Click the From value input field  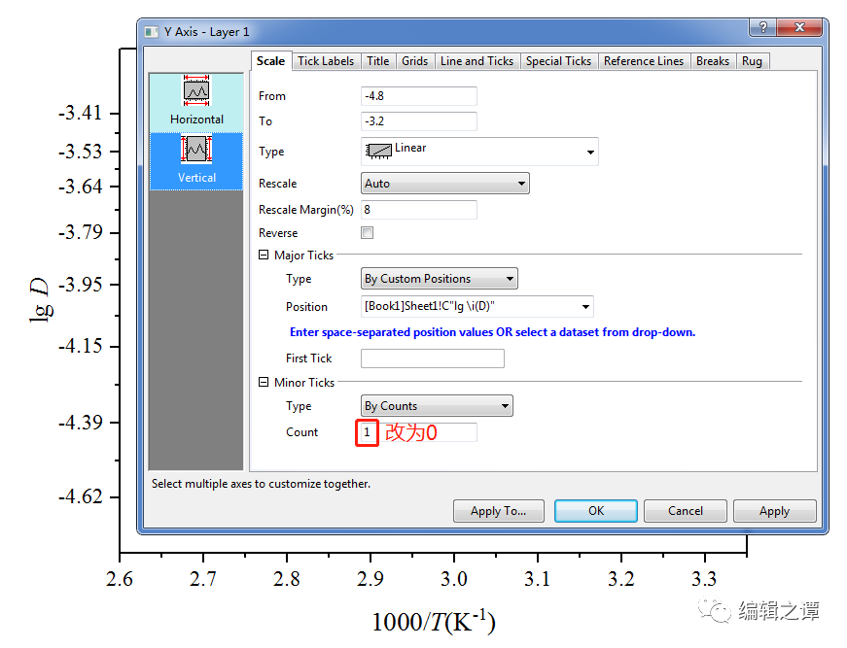tap(418, 95)
